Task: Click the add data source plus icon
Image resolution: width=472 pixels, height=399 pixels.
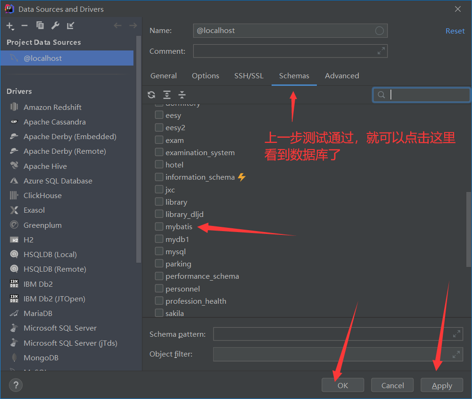Action: (x=10, y=26)
